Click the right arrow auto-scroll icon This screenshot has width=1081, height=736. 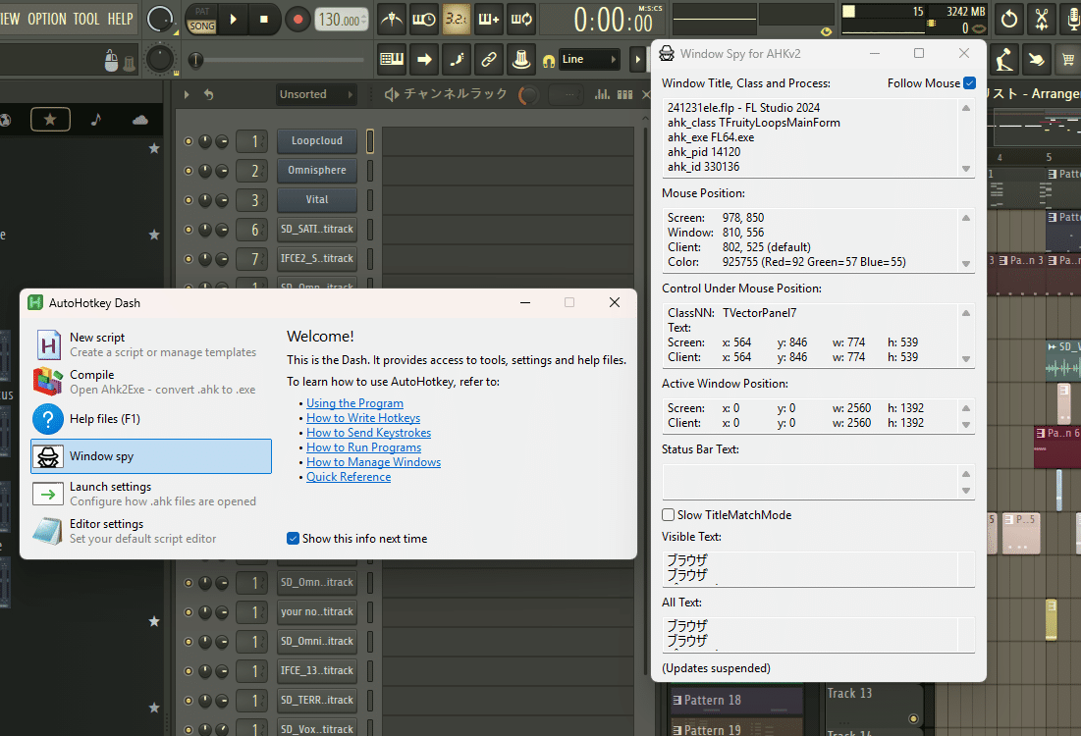coord(424,59)
